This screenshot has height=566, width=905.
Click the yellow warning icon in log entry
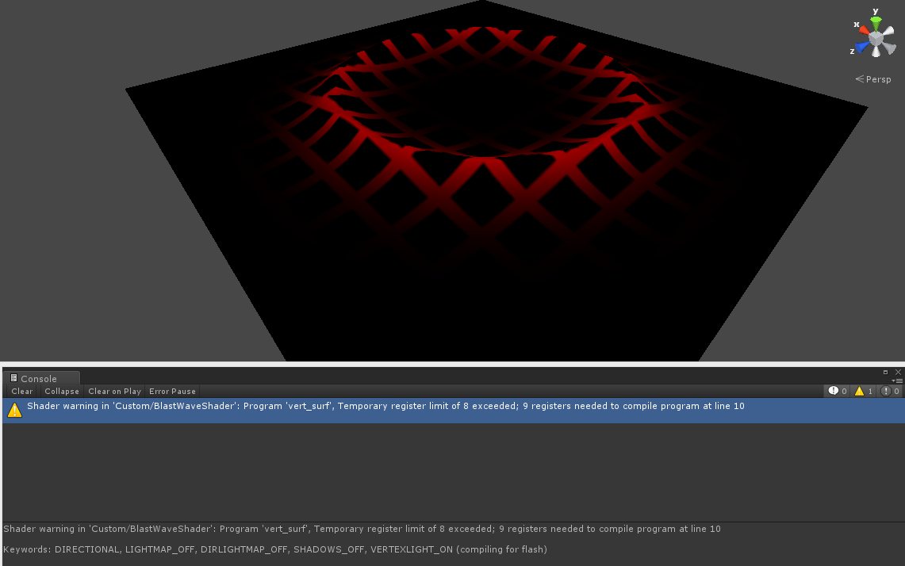[x=14, y=410]
